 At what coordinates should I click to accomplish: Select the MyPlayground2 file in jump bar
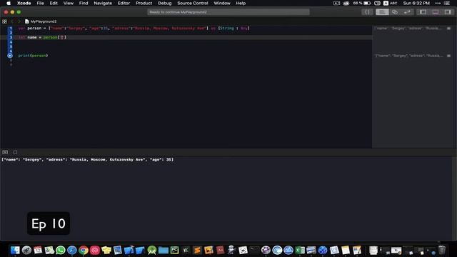coord(41,21)
